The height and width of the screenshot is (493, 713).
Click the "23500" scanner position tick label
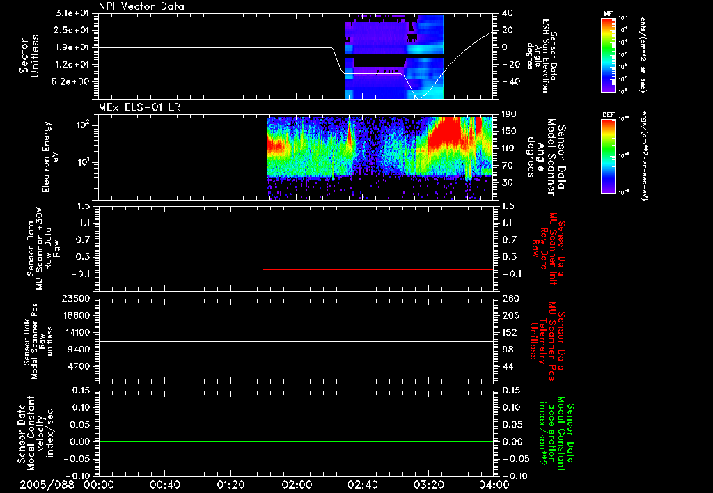click(x=76, y=299)
